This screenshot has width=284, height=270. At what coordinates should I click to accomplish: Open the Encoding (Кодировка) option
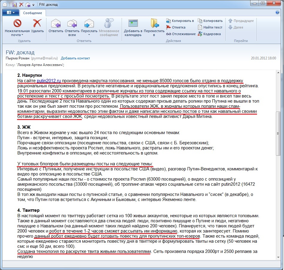(209, 34)
